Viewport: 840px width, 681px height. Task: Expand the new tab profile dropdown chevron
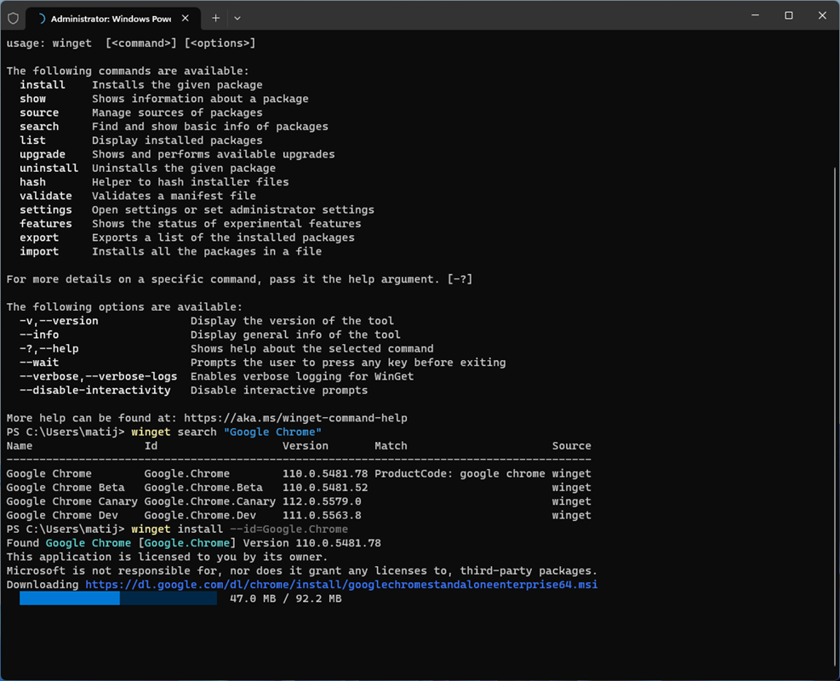click(x=237, y=18)
